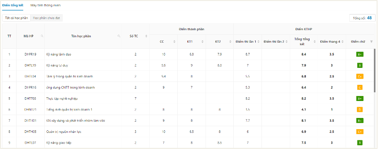The height and width of the screenshot is (149, 378).
Task: Click the orange D grade badge
Action: (360, 110)
